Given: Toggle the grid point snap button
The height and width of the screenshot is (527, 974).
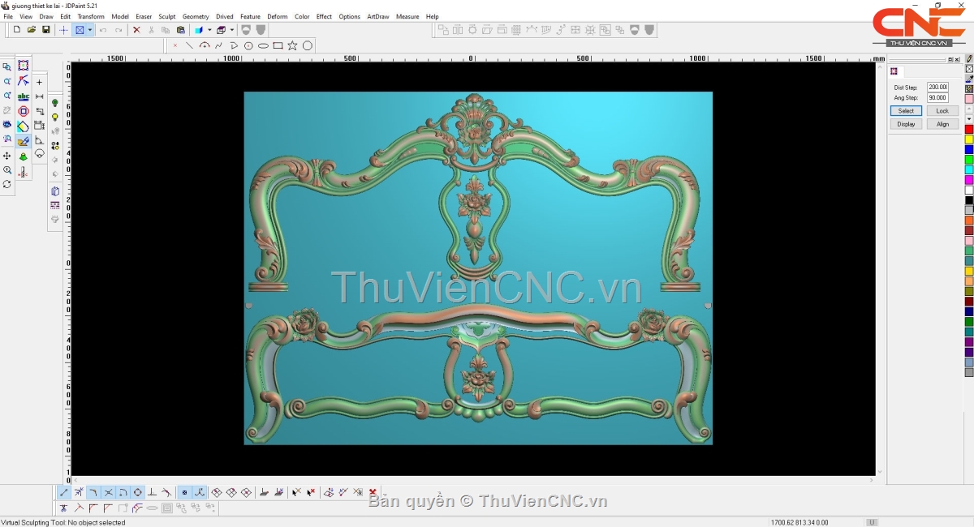Looking at the screenshot, I should pos(184,492).
